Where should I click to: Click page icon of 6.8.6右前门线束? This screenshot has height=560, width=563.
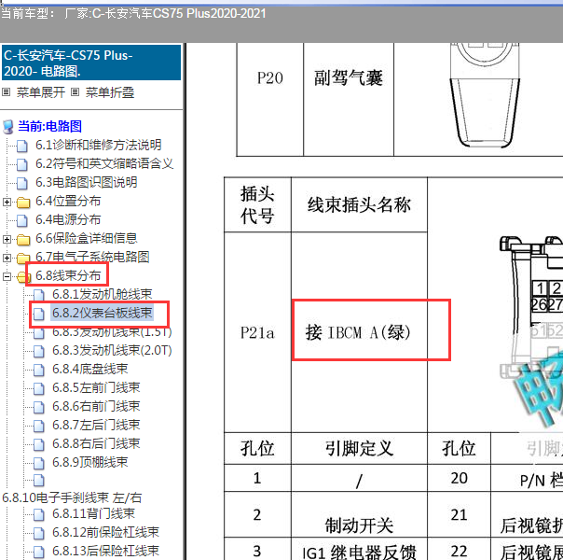[39, 408]
